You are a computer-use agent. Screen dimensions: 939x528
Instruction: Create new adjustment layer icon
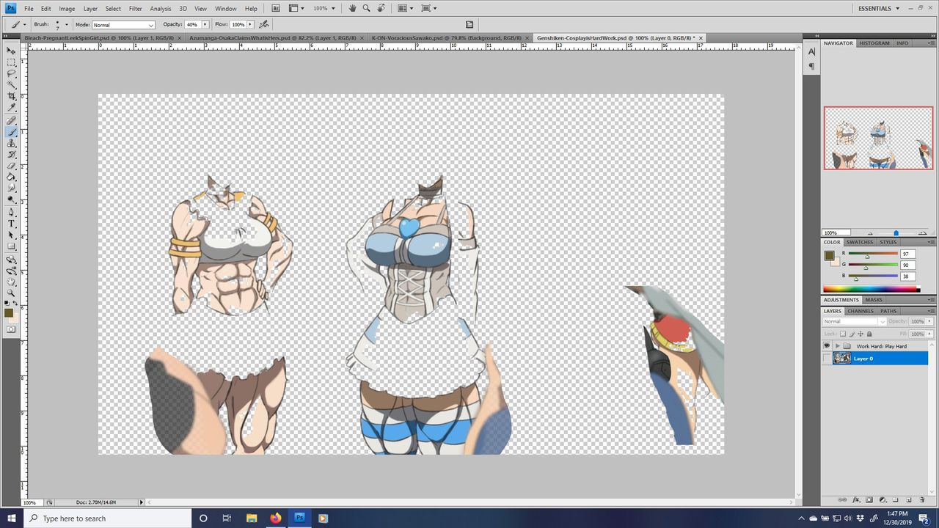(x=883, y=499)
